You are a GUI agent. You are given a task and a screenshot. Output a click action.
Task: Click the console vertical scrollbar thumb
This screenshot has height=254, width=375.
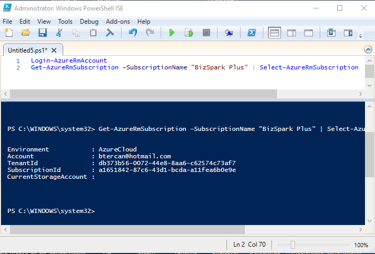click(369, 154)
